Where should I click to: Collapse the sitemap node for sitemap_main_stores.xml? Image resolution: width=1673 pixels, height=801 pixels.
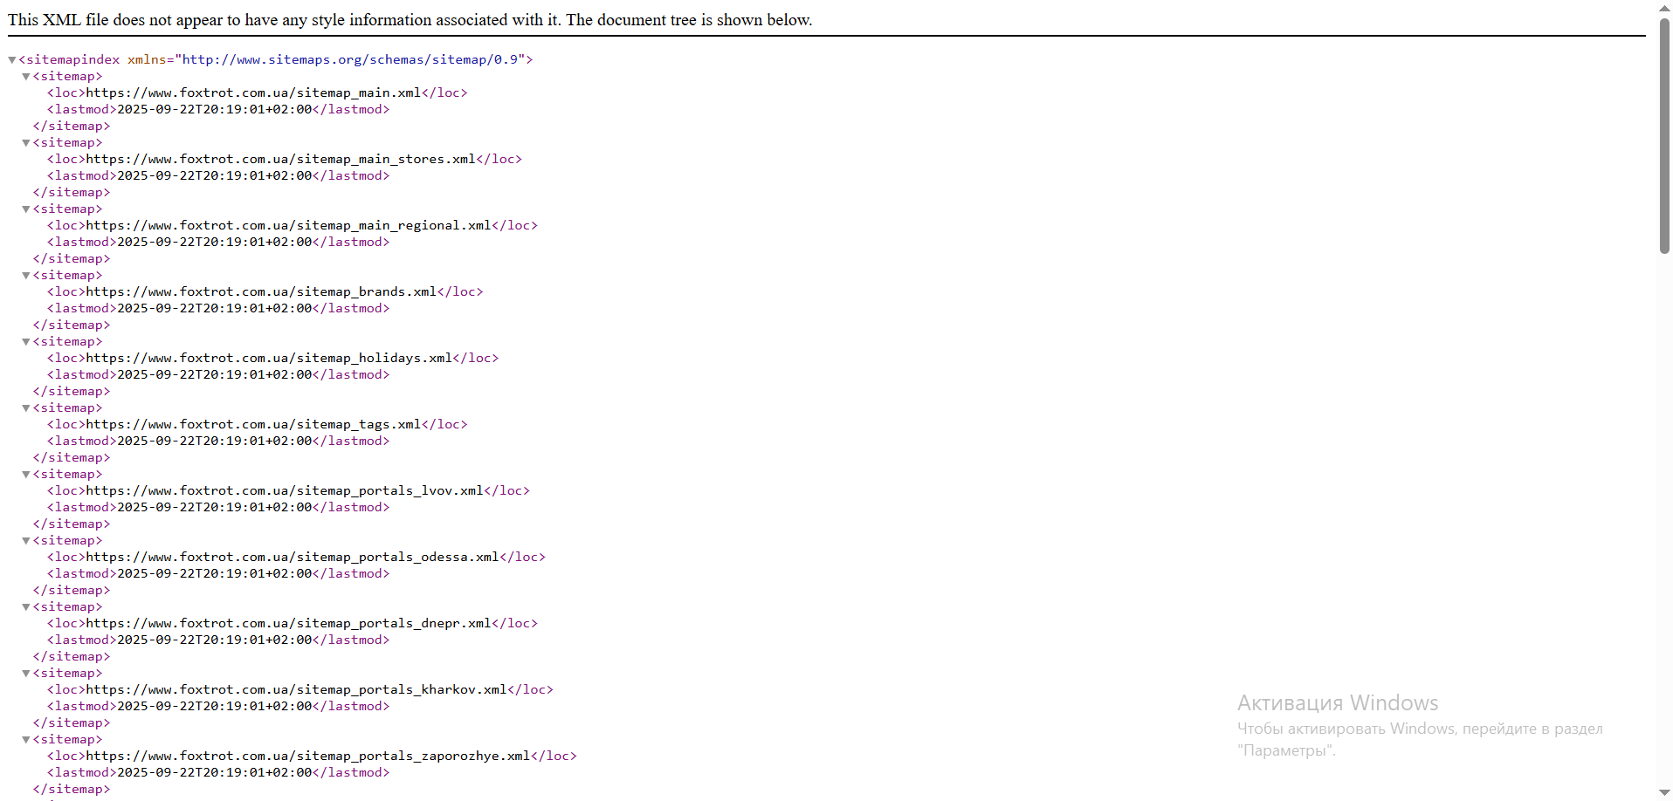point(26,143)
